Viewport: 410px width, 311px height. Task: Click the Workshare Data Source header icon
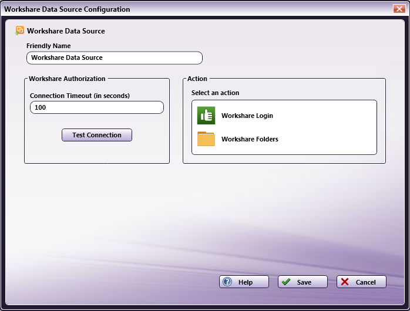(19, 31)
